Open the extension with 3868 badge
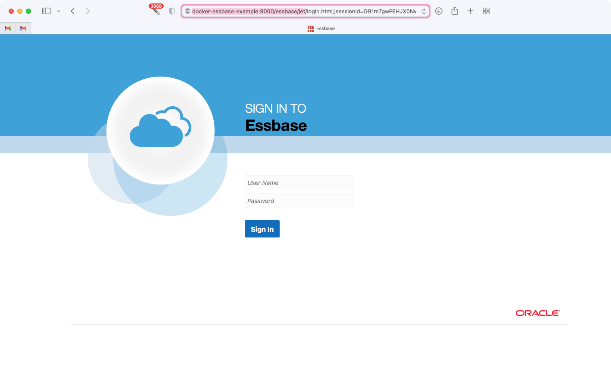 (156, 10)
